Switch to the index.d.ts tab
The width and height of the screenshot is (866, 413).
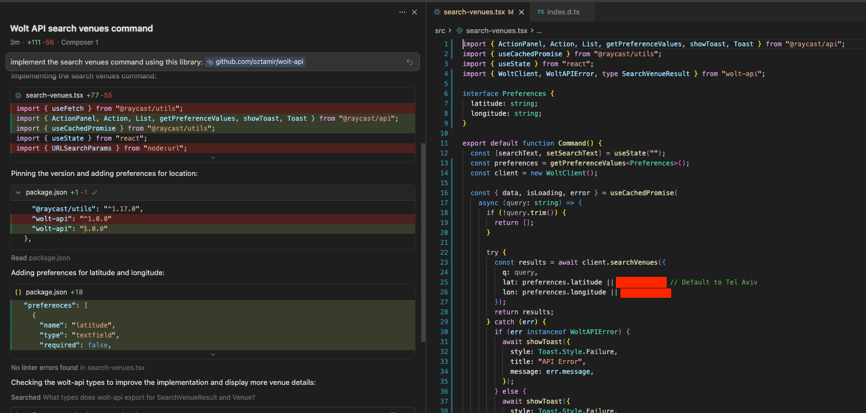tap(563, 12)
